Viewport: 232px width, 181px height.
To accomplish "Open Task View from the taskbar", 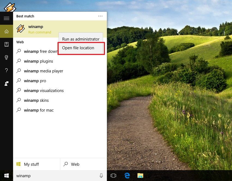I will (x=114, y=176).
